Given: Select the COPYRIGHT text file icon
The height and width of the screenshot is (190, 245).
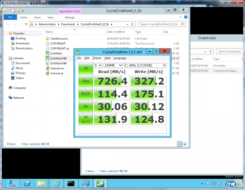Looking at the screenshot, I should point(47,43).
